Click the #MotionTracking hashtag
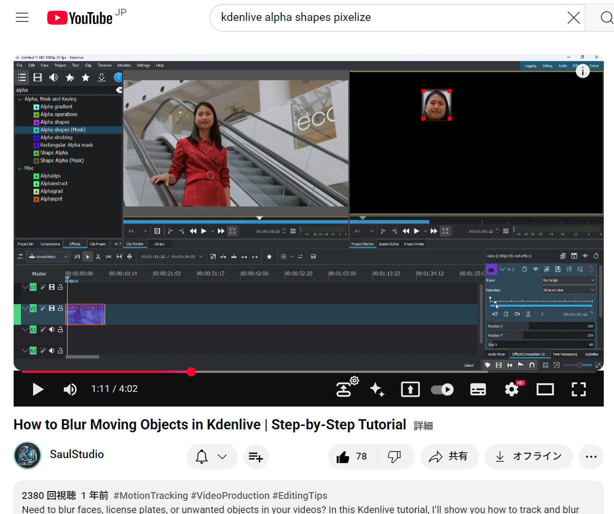This screenshot has height=514, width=614. (x=150, y=496)
